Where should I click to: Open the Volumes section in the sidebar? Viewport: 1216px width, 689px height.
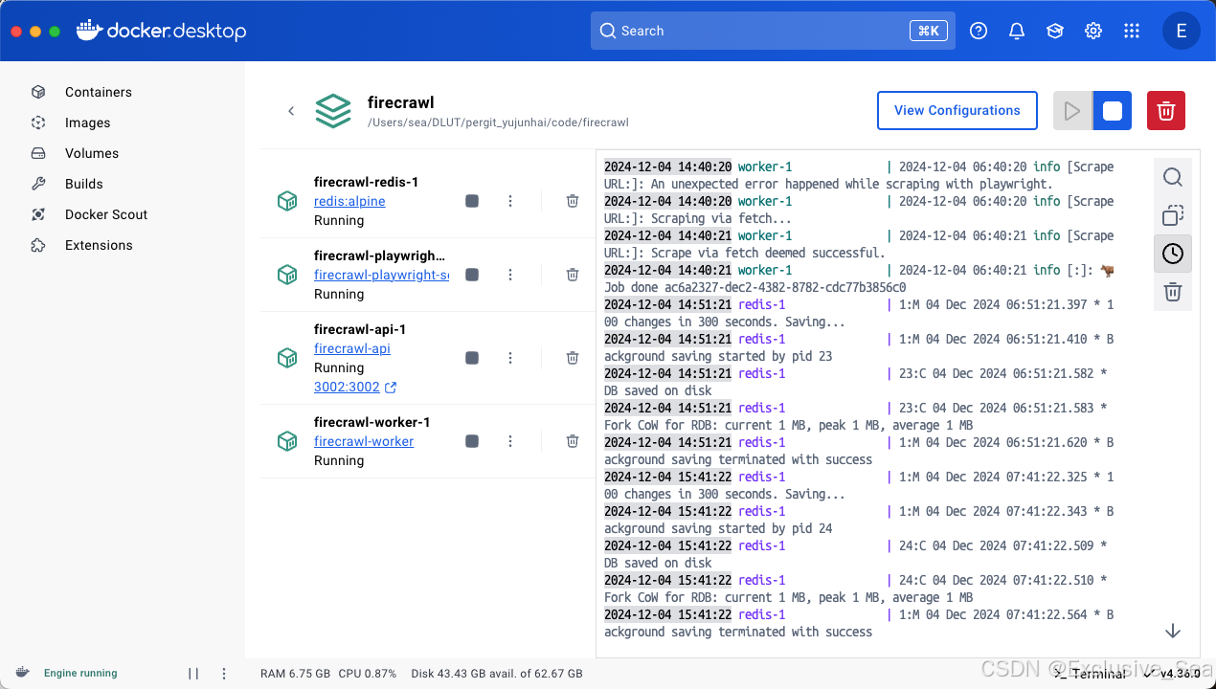coord(92,153)
